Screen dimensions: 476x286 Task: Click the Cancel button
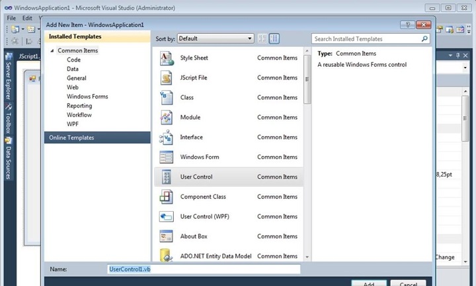(409, 284)
